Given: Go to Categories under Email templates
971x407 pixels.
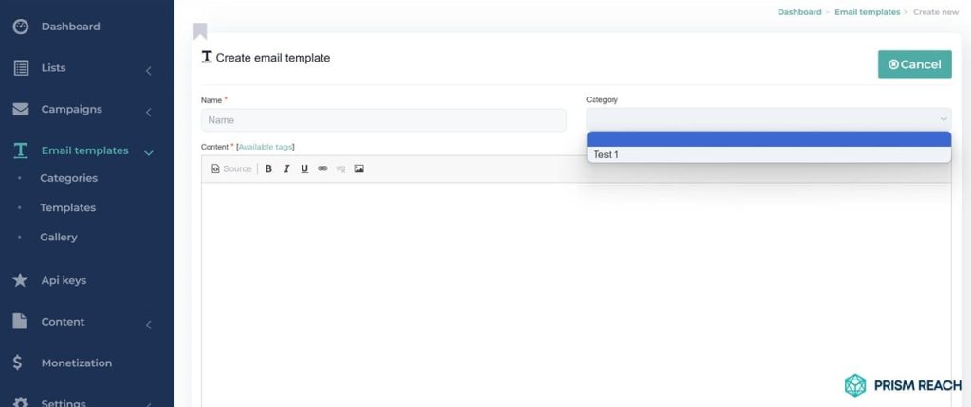Looking at the screenshot, I should (68, 178).
